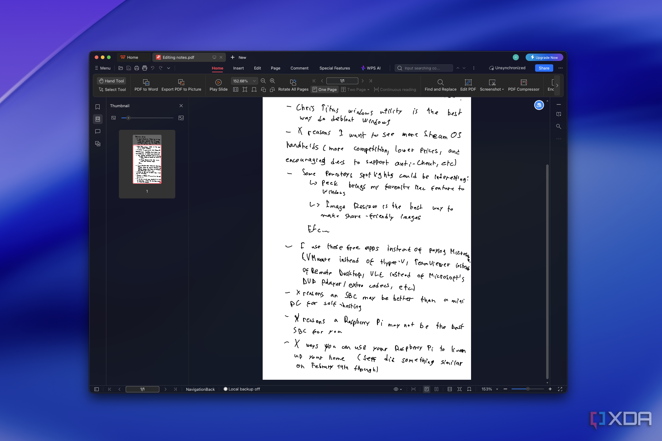The width and height of the screenshot is (662, 441).
Task: Adjust the thumbnail size slider
Action: (147, 118)
